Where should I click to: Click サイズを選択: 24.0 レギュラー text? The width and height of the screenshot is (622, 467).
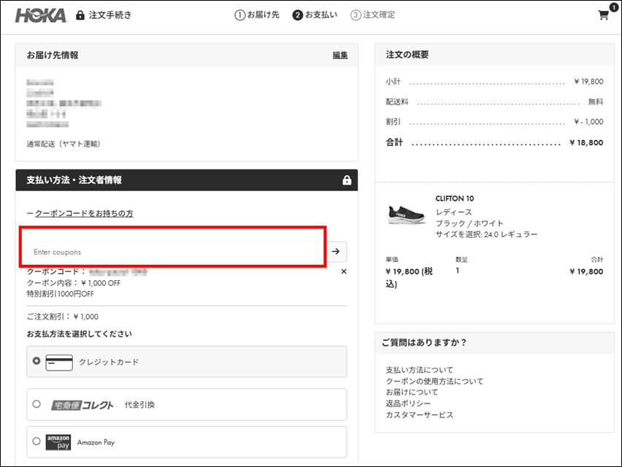(x=487, y=234)
